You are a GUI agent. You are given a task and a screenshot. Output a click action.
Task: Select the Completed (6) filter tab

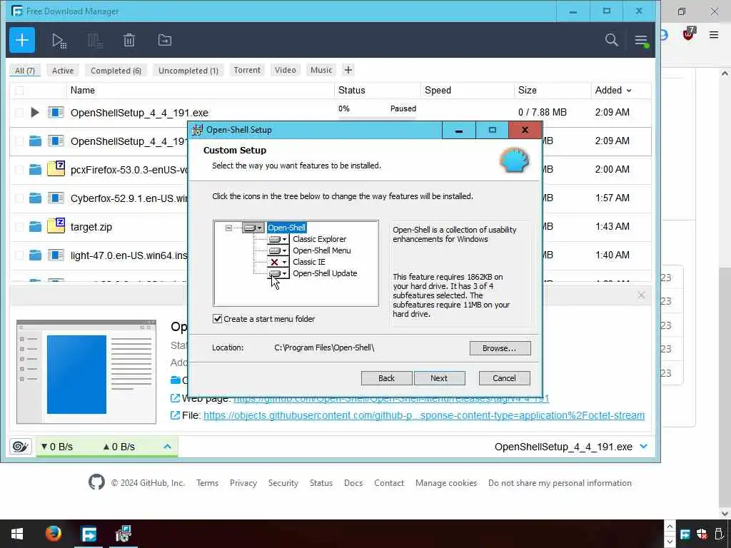pos(116,71)
